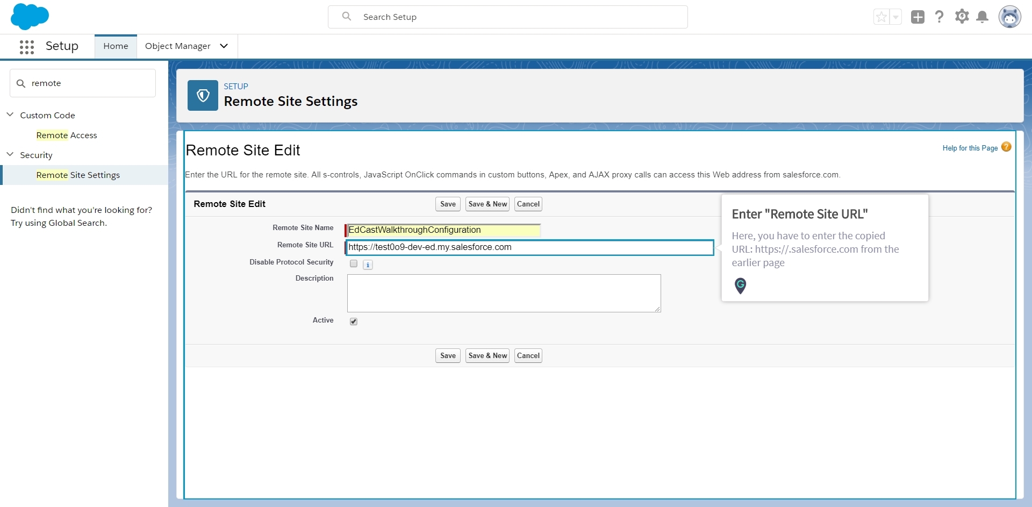
Task: Open the notifications bell
Action: tap(983, 17)
